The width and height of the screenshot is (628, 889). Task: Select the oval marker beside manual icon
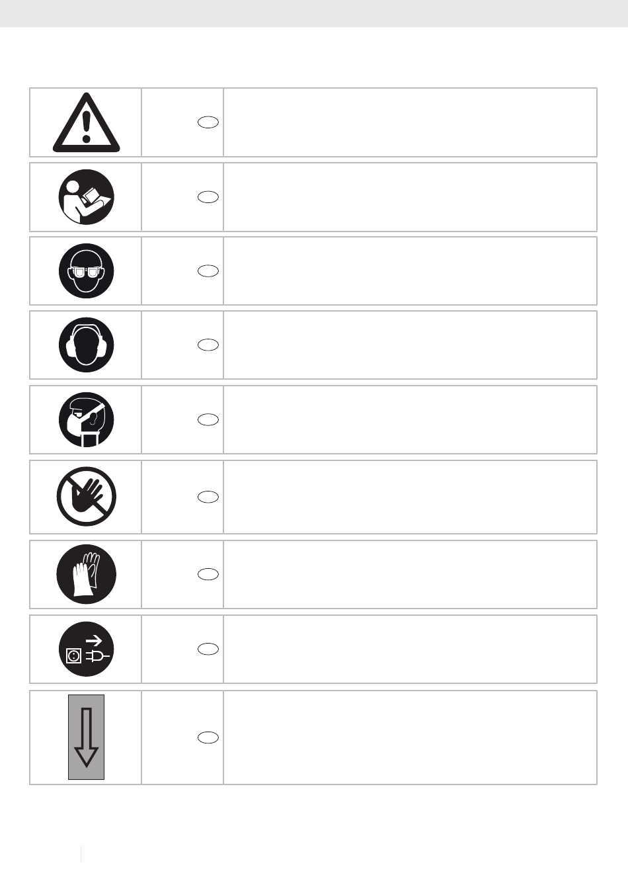208,197
